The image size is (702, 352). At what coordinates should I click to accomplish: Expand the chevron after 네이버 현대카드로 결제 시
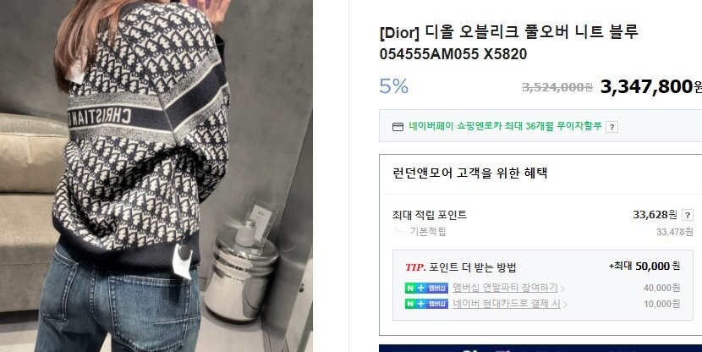pyautogui.click(x=566, y=305)
